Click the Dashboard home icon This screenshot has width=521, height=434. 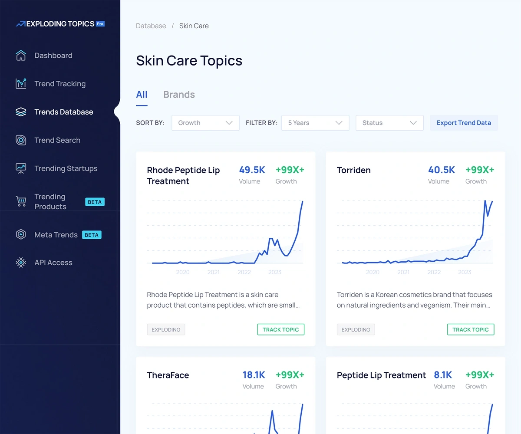21,56
